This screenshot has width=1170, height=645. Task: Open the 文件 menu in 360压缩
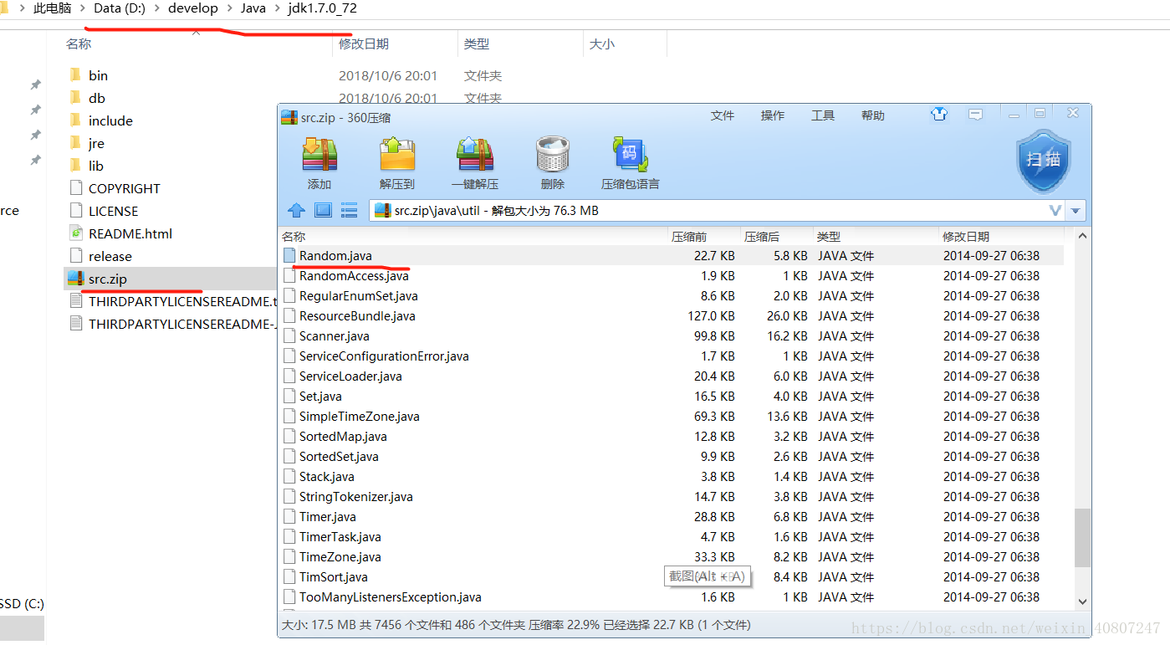[723, 115]
